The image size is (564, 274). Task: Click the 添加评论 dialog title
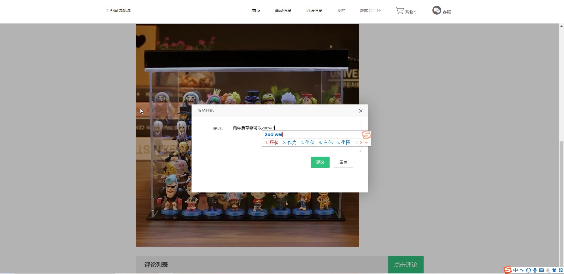coord(206,111)
